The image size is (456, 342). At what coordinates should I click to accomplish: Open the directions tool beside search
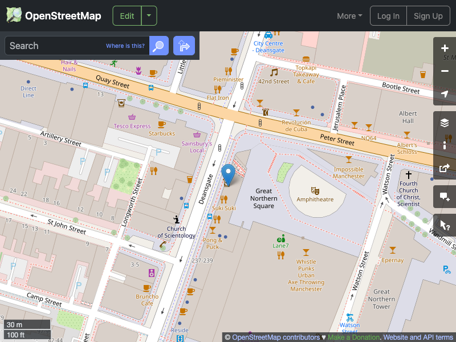(x=184, y=46)
